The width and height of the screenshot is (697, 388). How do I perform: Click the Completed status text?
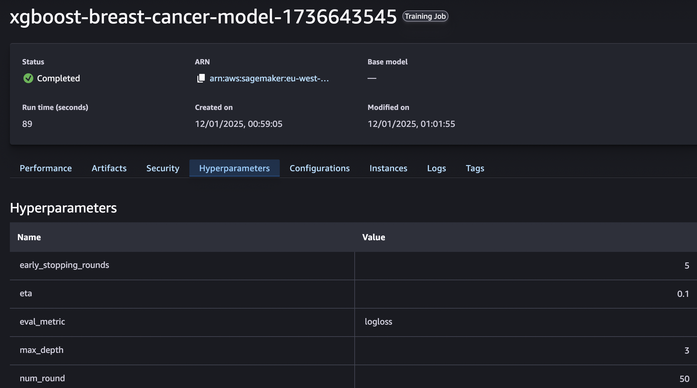pos(59,78)
